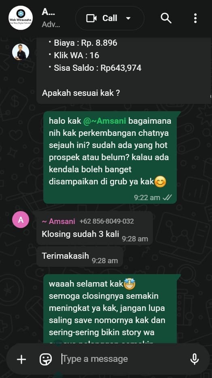The width and height of the screenshot is (212, 378).
Task: Open the emoji sticker picker icon
Action: [x=46, y=359]
